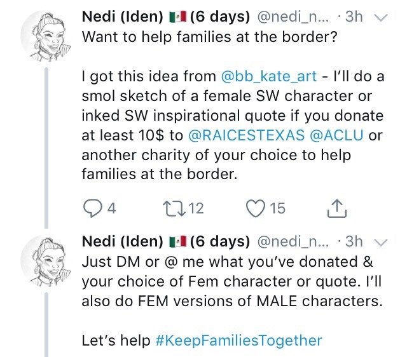Click the 3h timestamp above 'Want to help families'
The height and width of the screenshot is (357, 407).
pos(353,18)
